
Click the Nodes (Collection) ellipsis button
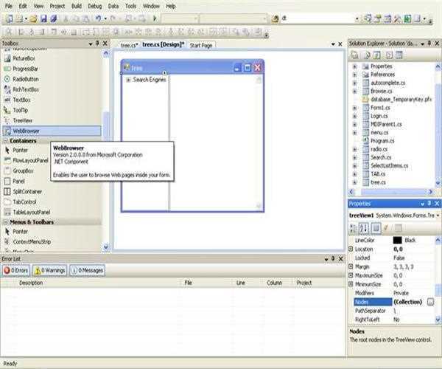tap(430, 302)
